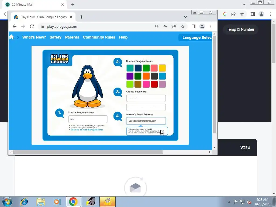Close the Play Now Club Penguin tab

click(71, 17)
